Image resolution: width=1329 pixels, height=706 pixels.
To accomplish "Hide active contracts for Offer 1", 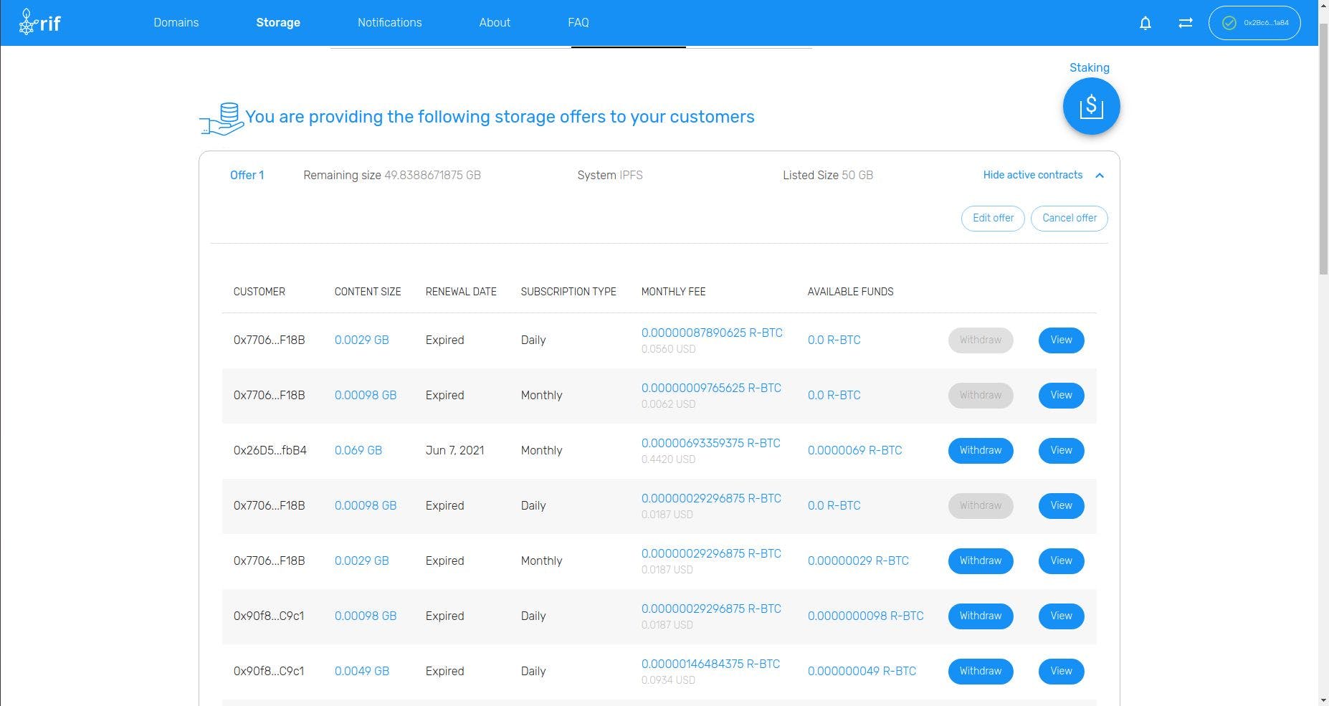I will click(1032, 175).
